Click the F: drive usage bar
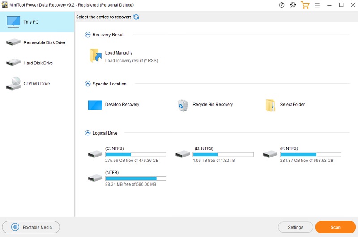Screen dimensions: 358x237 tap(311, 154)
